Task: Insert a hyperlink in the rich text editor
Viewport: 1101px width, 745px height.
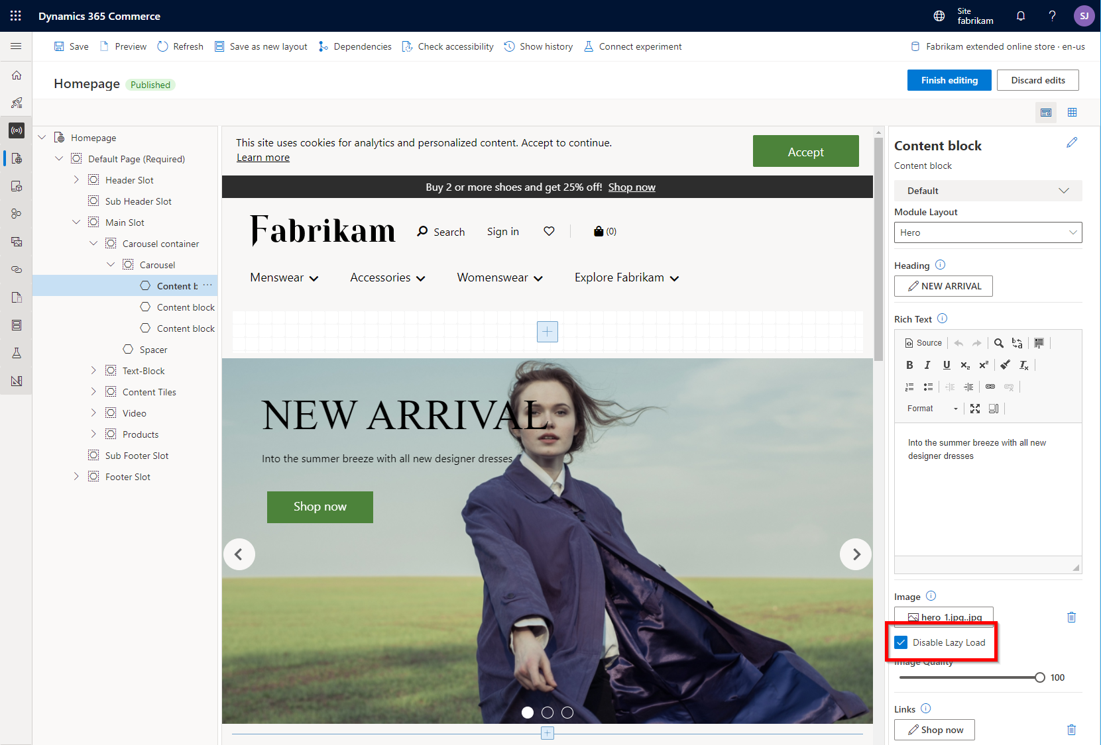Action: coord(990,387)
